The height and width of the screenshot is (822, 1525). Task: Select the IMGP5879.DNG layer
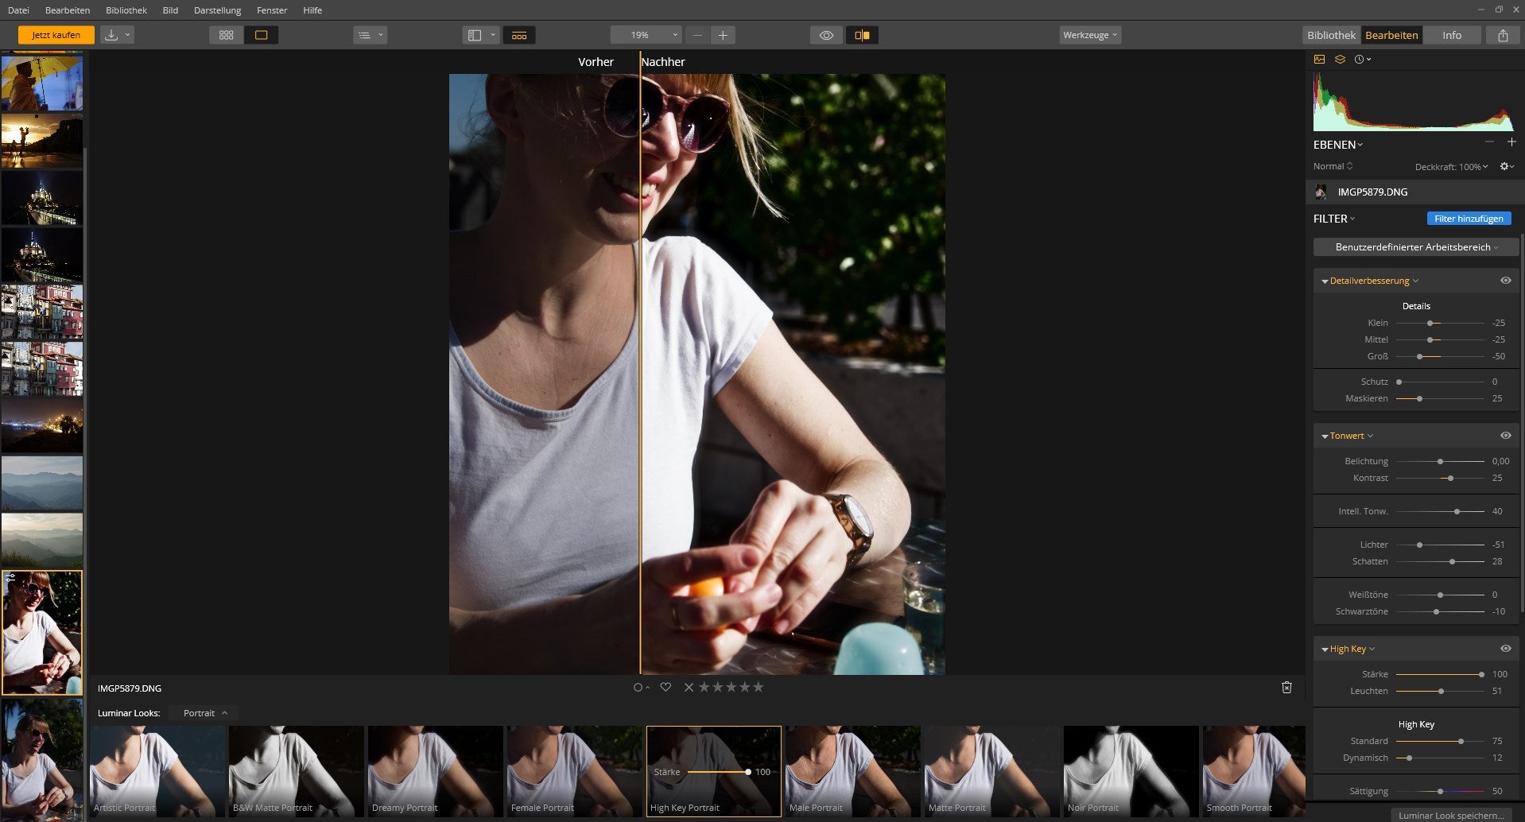tap(1415, 192)
